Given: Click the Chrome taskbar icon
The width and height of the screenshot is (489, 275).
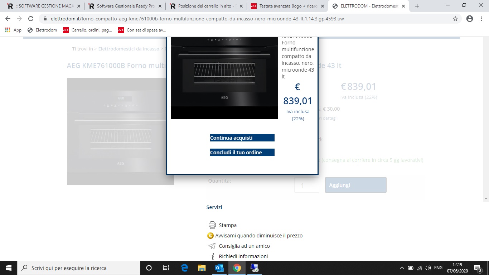Looking at the screenshot, I should (x=237, y=268).
